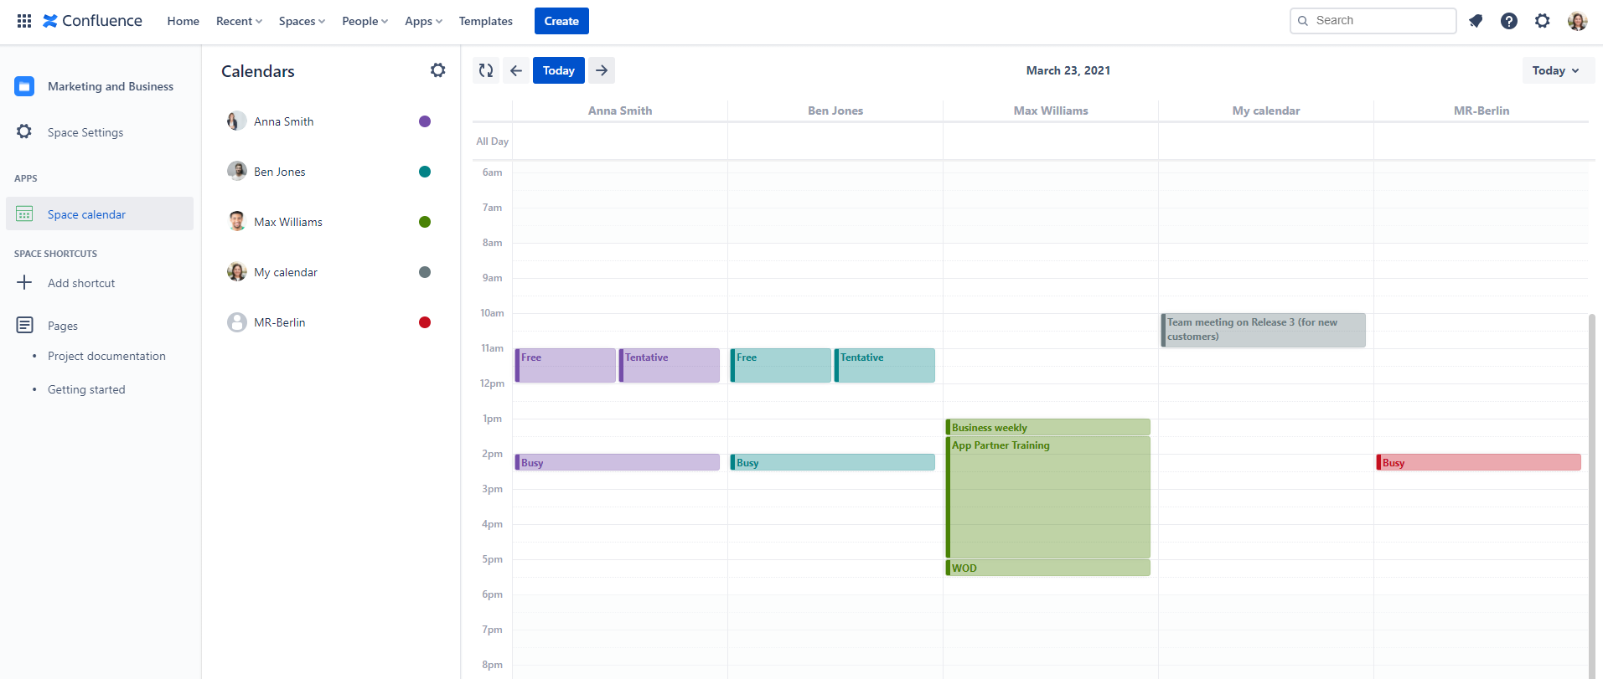
Task: Click the calendar refresh icon
Action: pos(486,70)
